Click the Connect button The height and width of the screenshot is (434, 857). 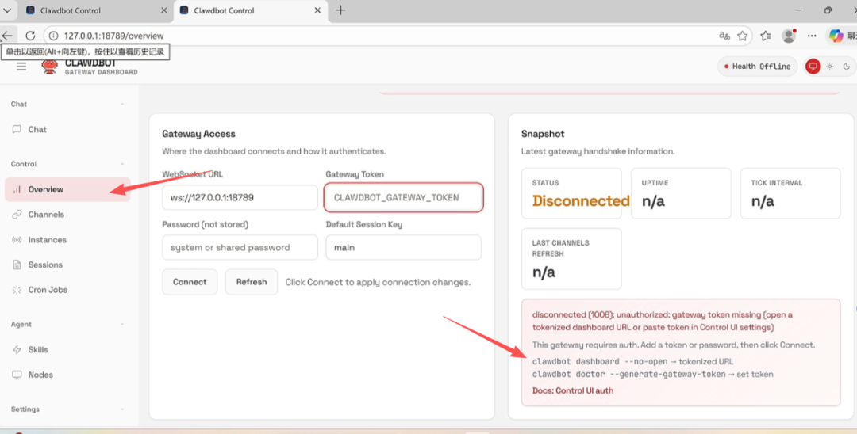click(190, 282)
